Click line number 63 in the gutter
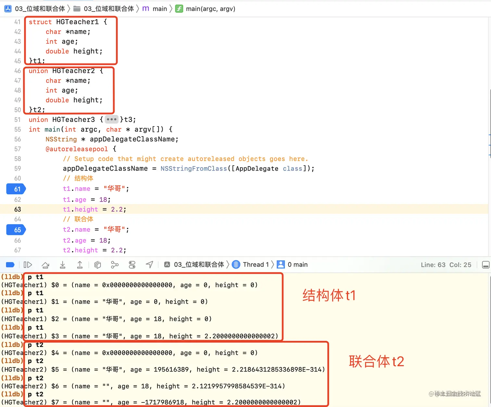491x407 pixels. (18, 209)
